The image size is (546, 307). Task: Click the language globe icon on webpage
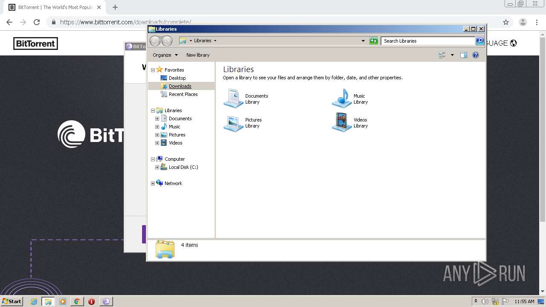(x=514, y=43)
